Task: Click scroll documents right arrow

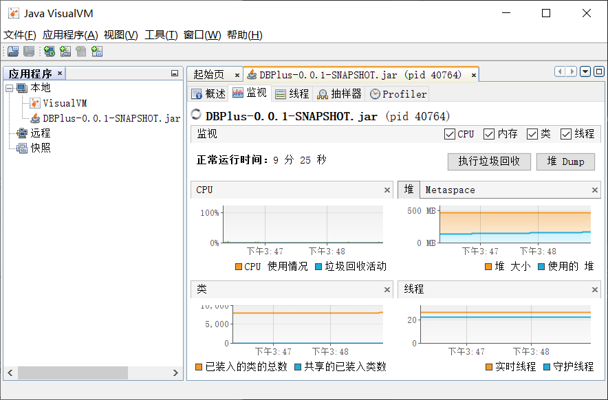Action: (x=571, y=71)
